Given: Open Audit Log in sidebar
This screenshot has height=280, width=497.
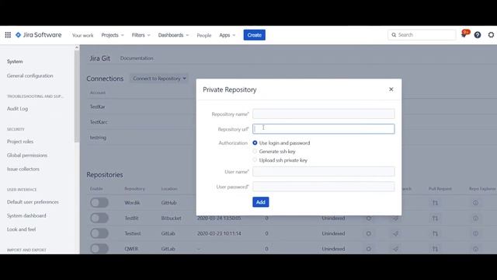Looking at the screenshot, I should click(x=17, y=109).
